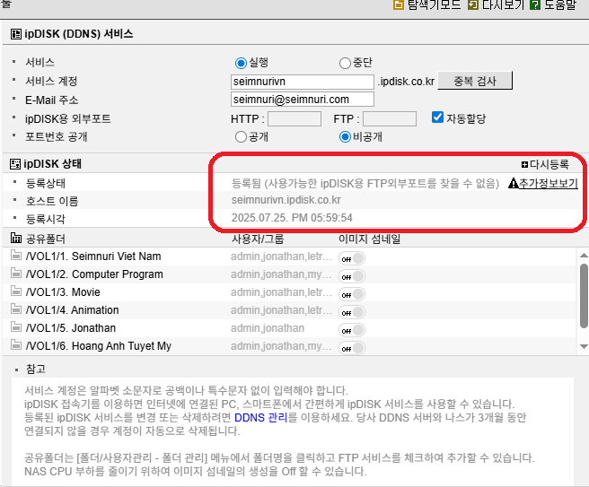
Task: Click the 다시보기 label
Action: pyautogui.click(x=503, y=4)
